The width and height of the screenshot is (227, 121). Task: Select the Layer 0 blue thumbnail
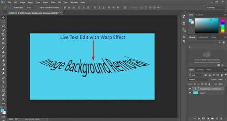(x=196, y=93)
